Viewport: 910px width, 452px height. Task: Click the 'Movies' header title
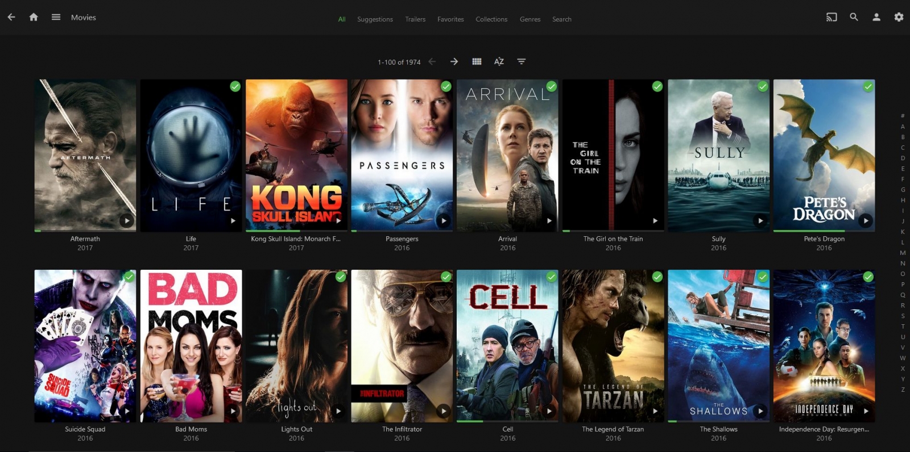(x=84, y=18)
